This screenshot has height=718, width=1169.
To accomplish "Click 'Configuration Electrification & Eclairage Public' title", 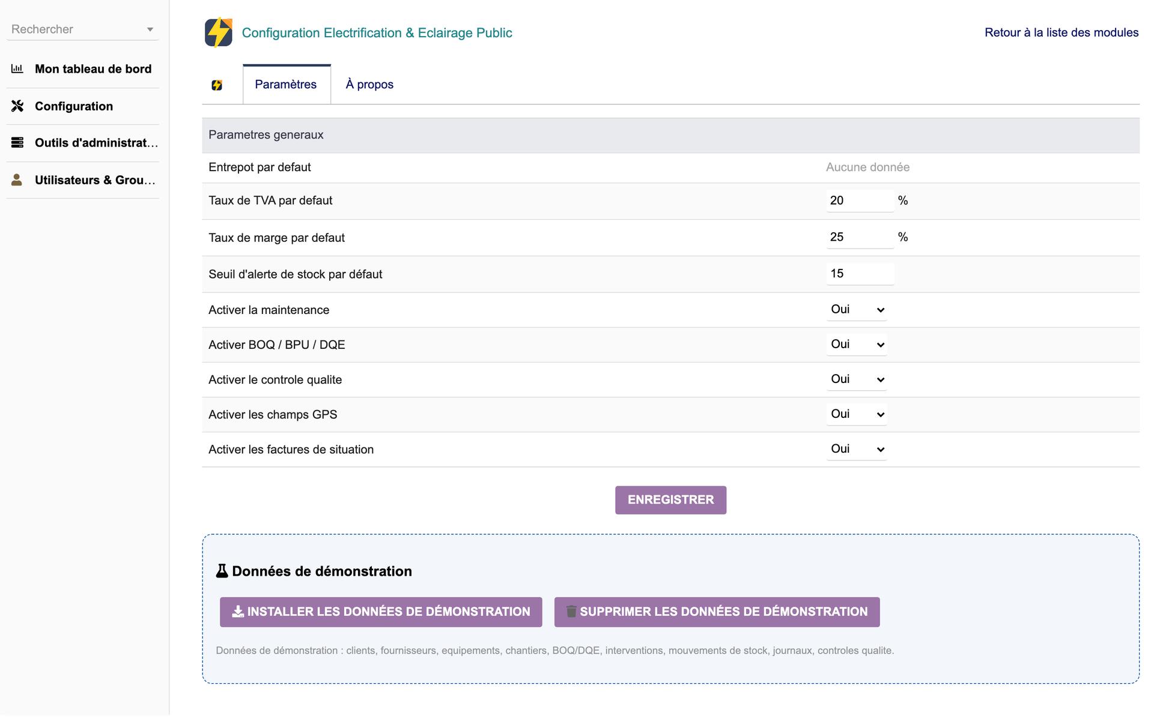I will [x=377, y=32].
